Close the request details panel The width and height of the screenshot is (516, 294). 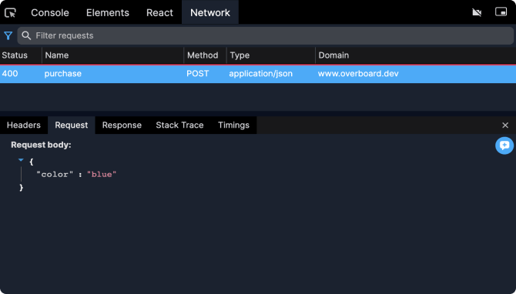pos(505,125)
